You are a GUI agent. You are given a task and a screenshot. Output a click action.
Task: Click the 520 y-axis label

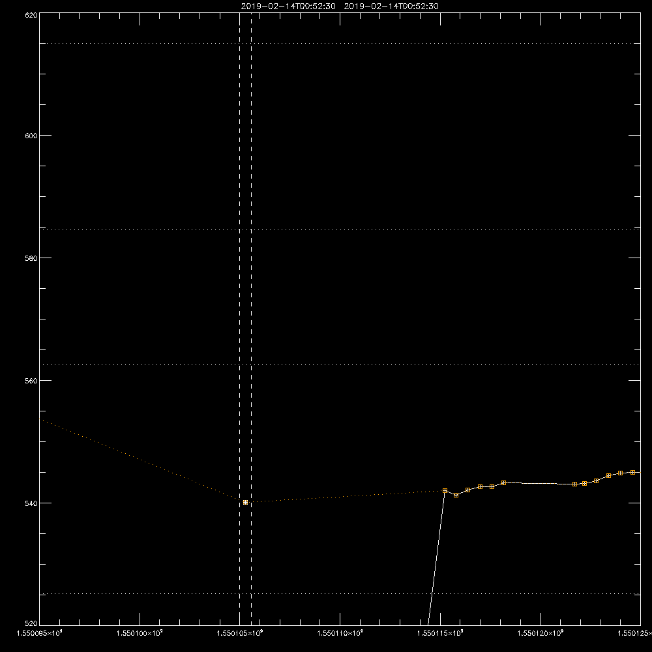(31, 624)
